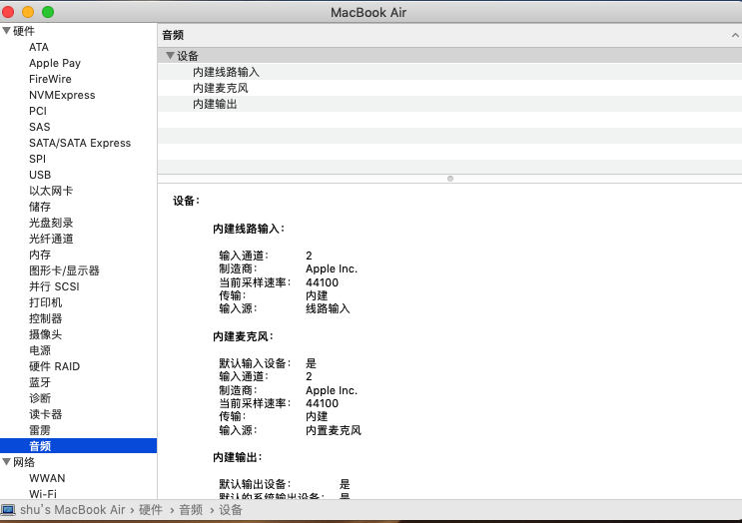Select WWAN under 网络
742x523 pixels.
click(x=47, y=478)
